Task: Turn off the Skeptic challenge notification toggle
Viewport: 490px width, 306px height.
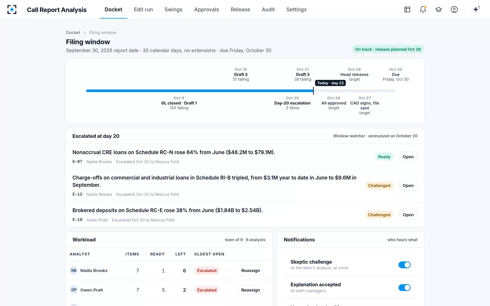Action: tap(405, 265)
